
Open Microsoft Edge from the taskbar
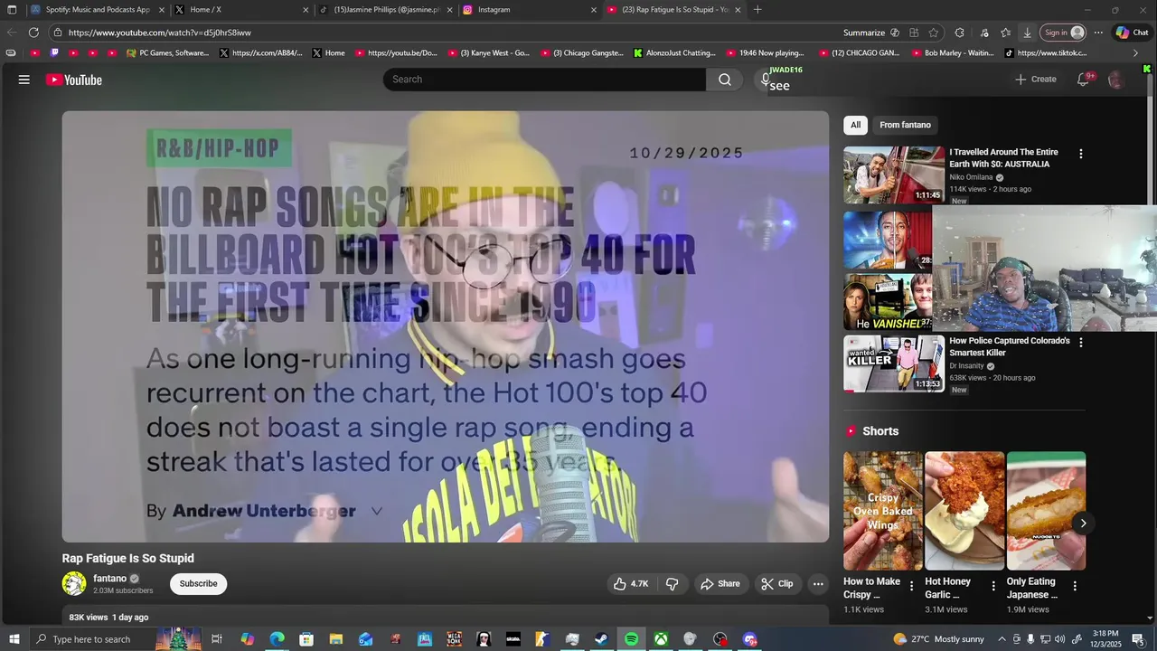(x=277, y=639)
